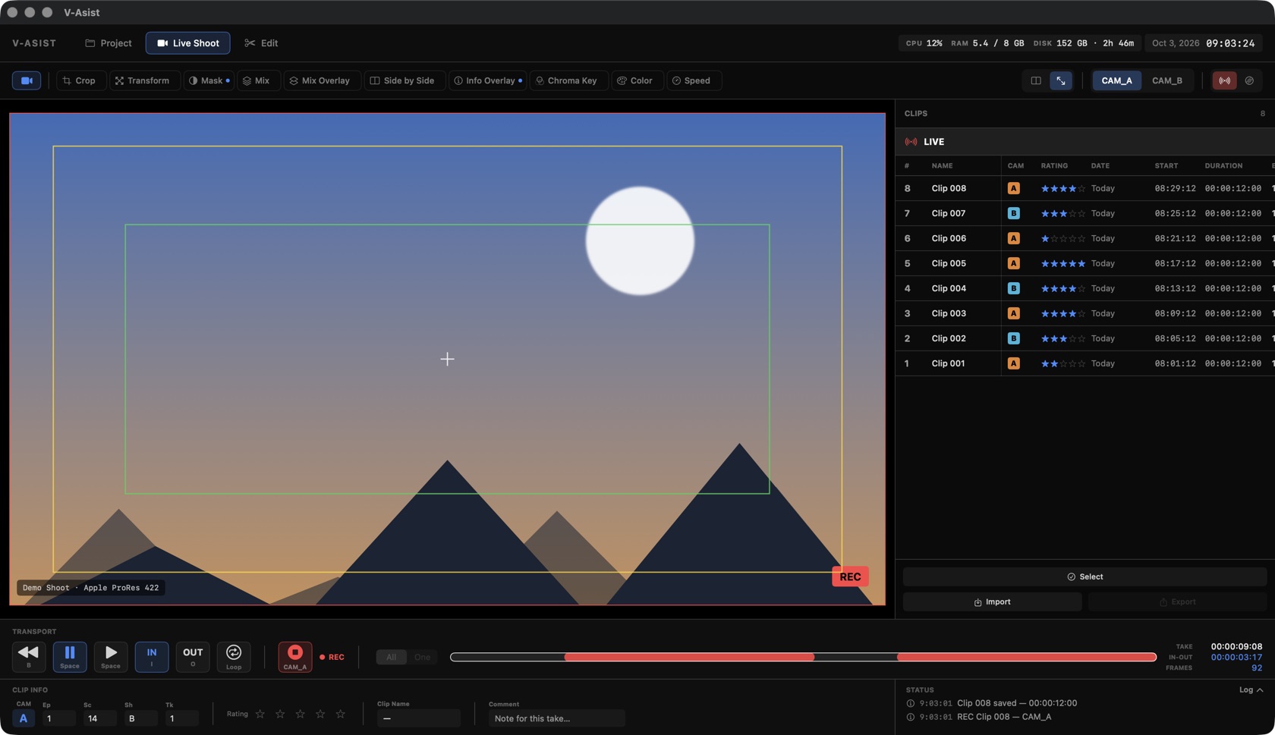Click the expand fullscreen viewer icon
The image size is (1275, 735).
[1061, 80]
